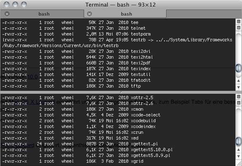
Task: Click split pane icon in upper pane
Action: [239, 21]
